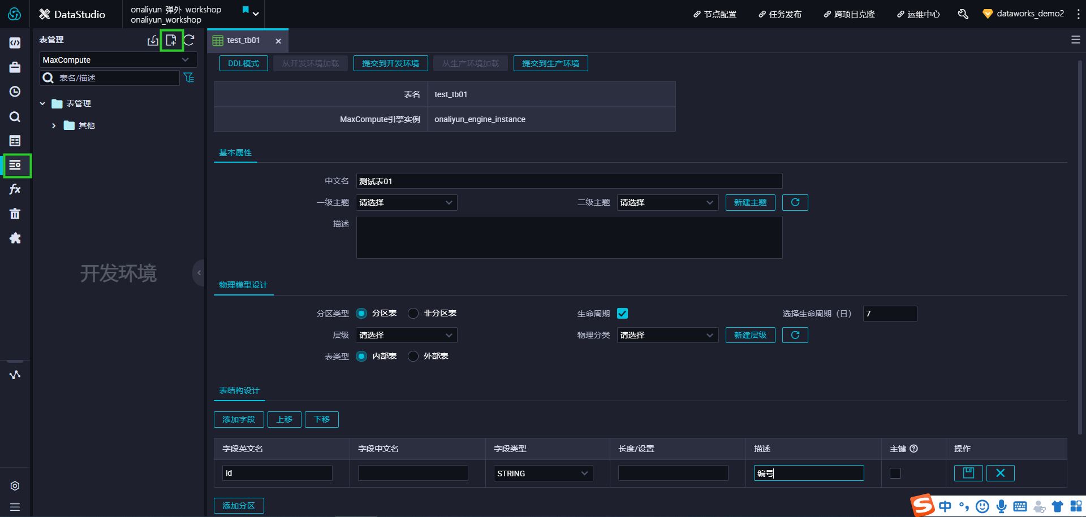Open the workspace switcher dropdown arrow

pyautogui.click(x=256, y=14)
